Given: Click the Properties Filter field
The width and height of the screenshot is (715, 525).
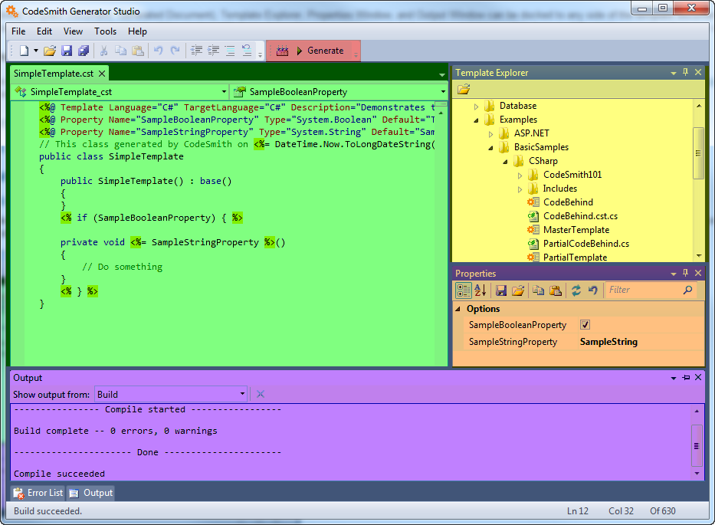Looking at the screenshot, I should [x=643, y=290].
